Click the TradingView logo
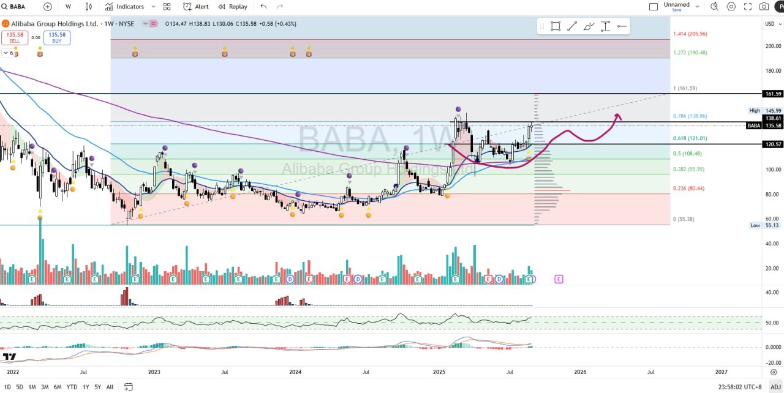 pyautogui.click(x=9, y=357)
